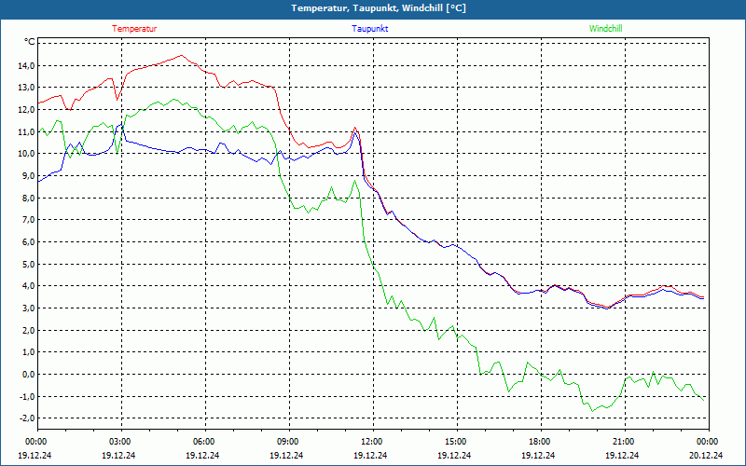The width and height of the screenshot is (746, 466).
Task: Click the '18:00' time axis label
Action: point(541,441)
